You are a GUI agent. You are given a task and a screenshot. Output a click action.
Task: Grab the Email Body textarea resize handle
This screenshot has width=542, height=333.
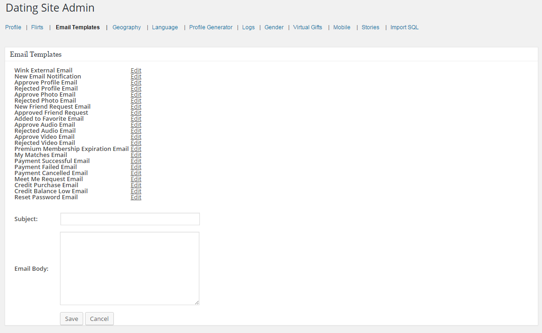(197, 303)
